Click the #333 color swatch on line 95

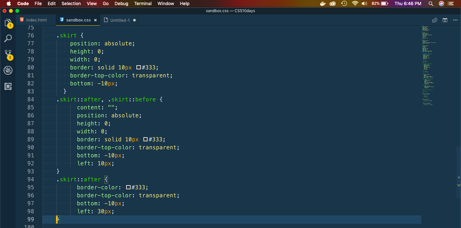(x=128, y=187)
